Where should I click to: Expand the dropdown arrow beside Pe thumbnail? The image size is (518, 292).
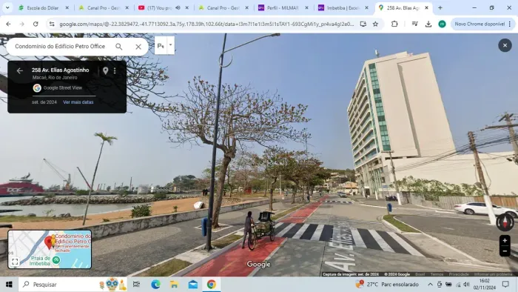click(171, 45)
